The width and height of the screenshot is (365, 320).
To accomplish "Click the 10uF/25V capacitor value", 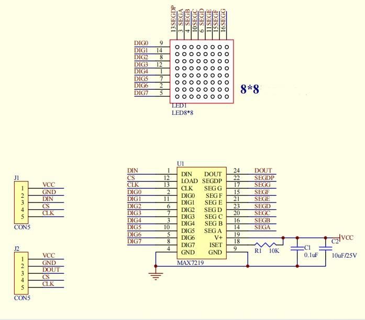I will click(x=344, y=255).
